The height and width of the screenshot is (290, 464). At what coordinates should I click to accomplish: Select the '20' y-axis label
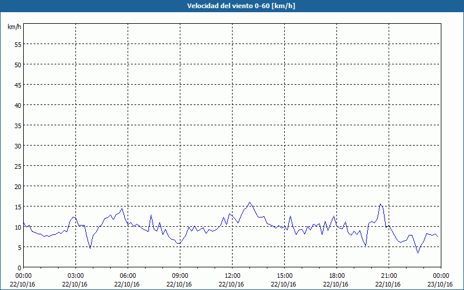point(18,186)
